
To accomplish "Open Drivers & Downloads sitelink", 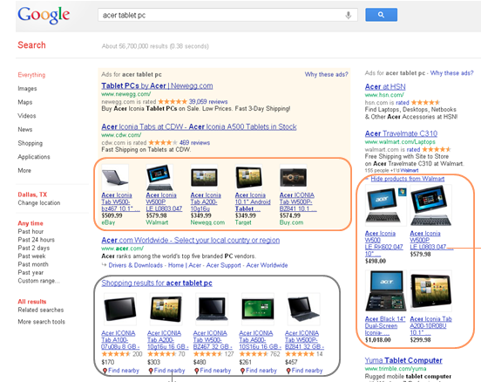I will pyautogui.click(x=136, y=265).
